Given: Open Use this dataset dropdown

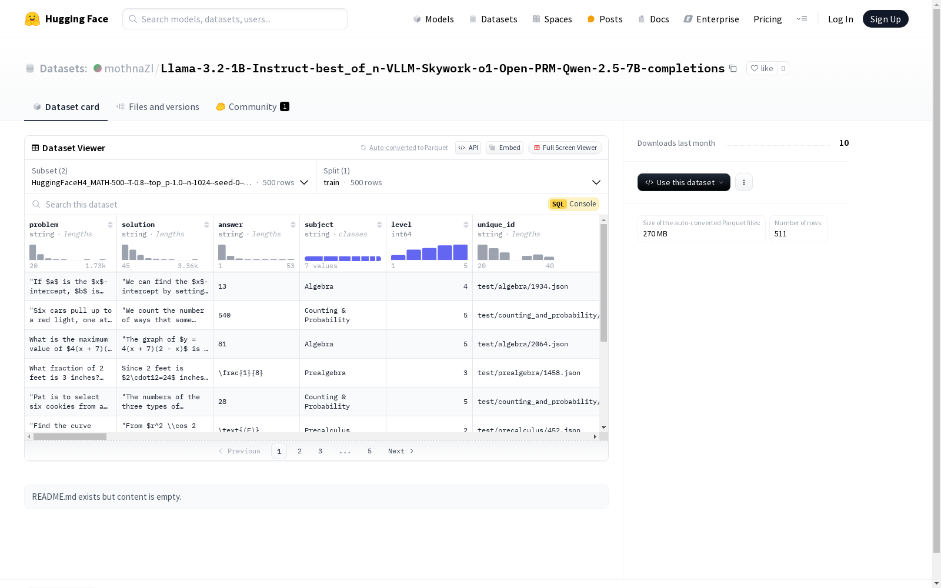Looking at the screenshot, I should click(x=684, y=182).
